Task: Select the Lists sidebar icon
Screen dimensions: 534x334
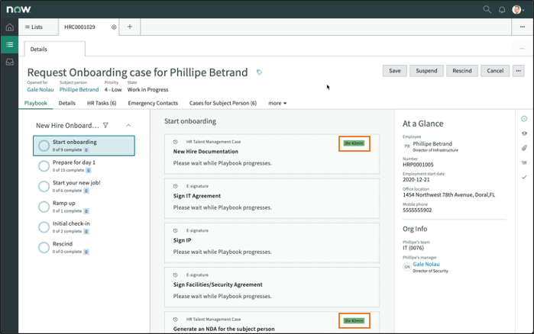Action: 9,44
